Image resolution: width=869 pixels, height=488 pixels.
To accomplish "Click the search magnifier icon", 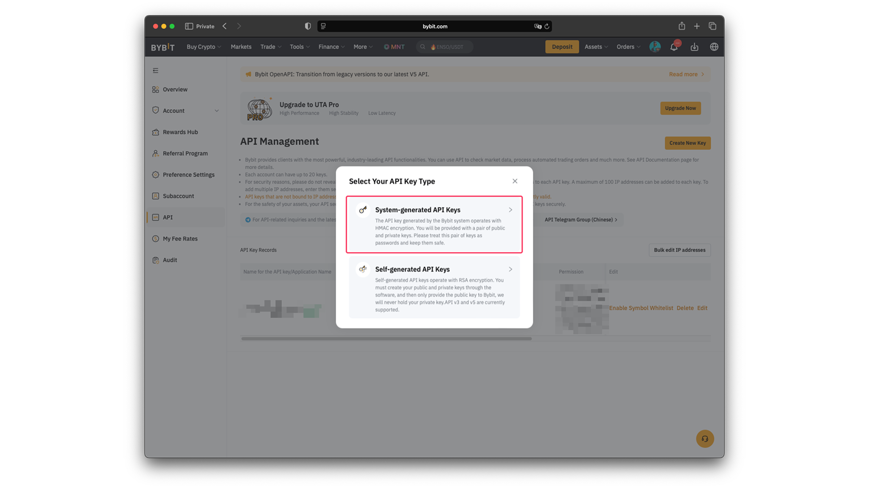I will (423, 47).
